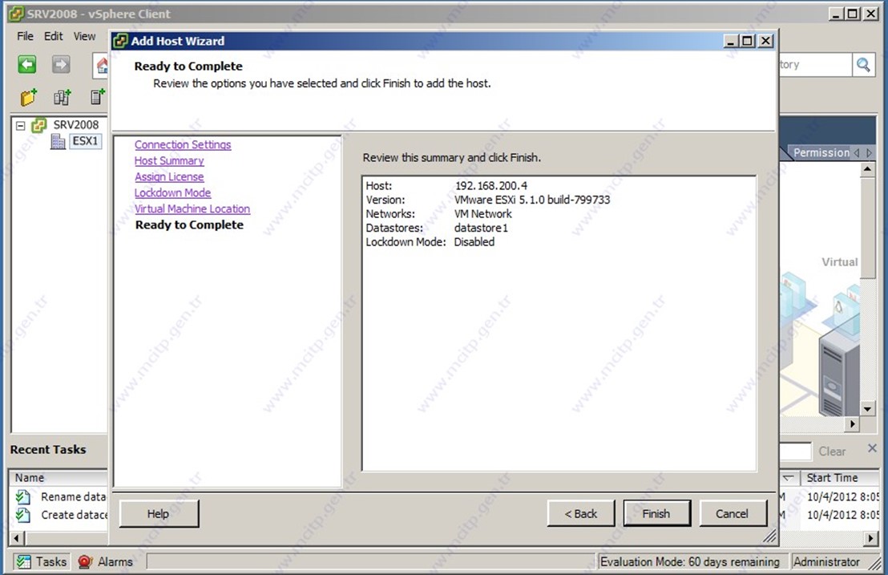The height and width of the screenshot is (575, 888).
Task: Click the green Back navigation arrow
Action: 26,65
